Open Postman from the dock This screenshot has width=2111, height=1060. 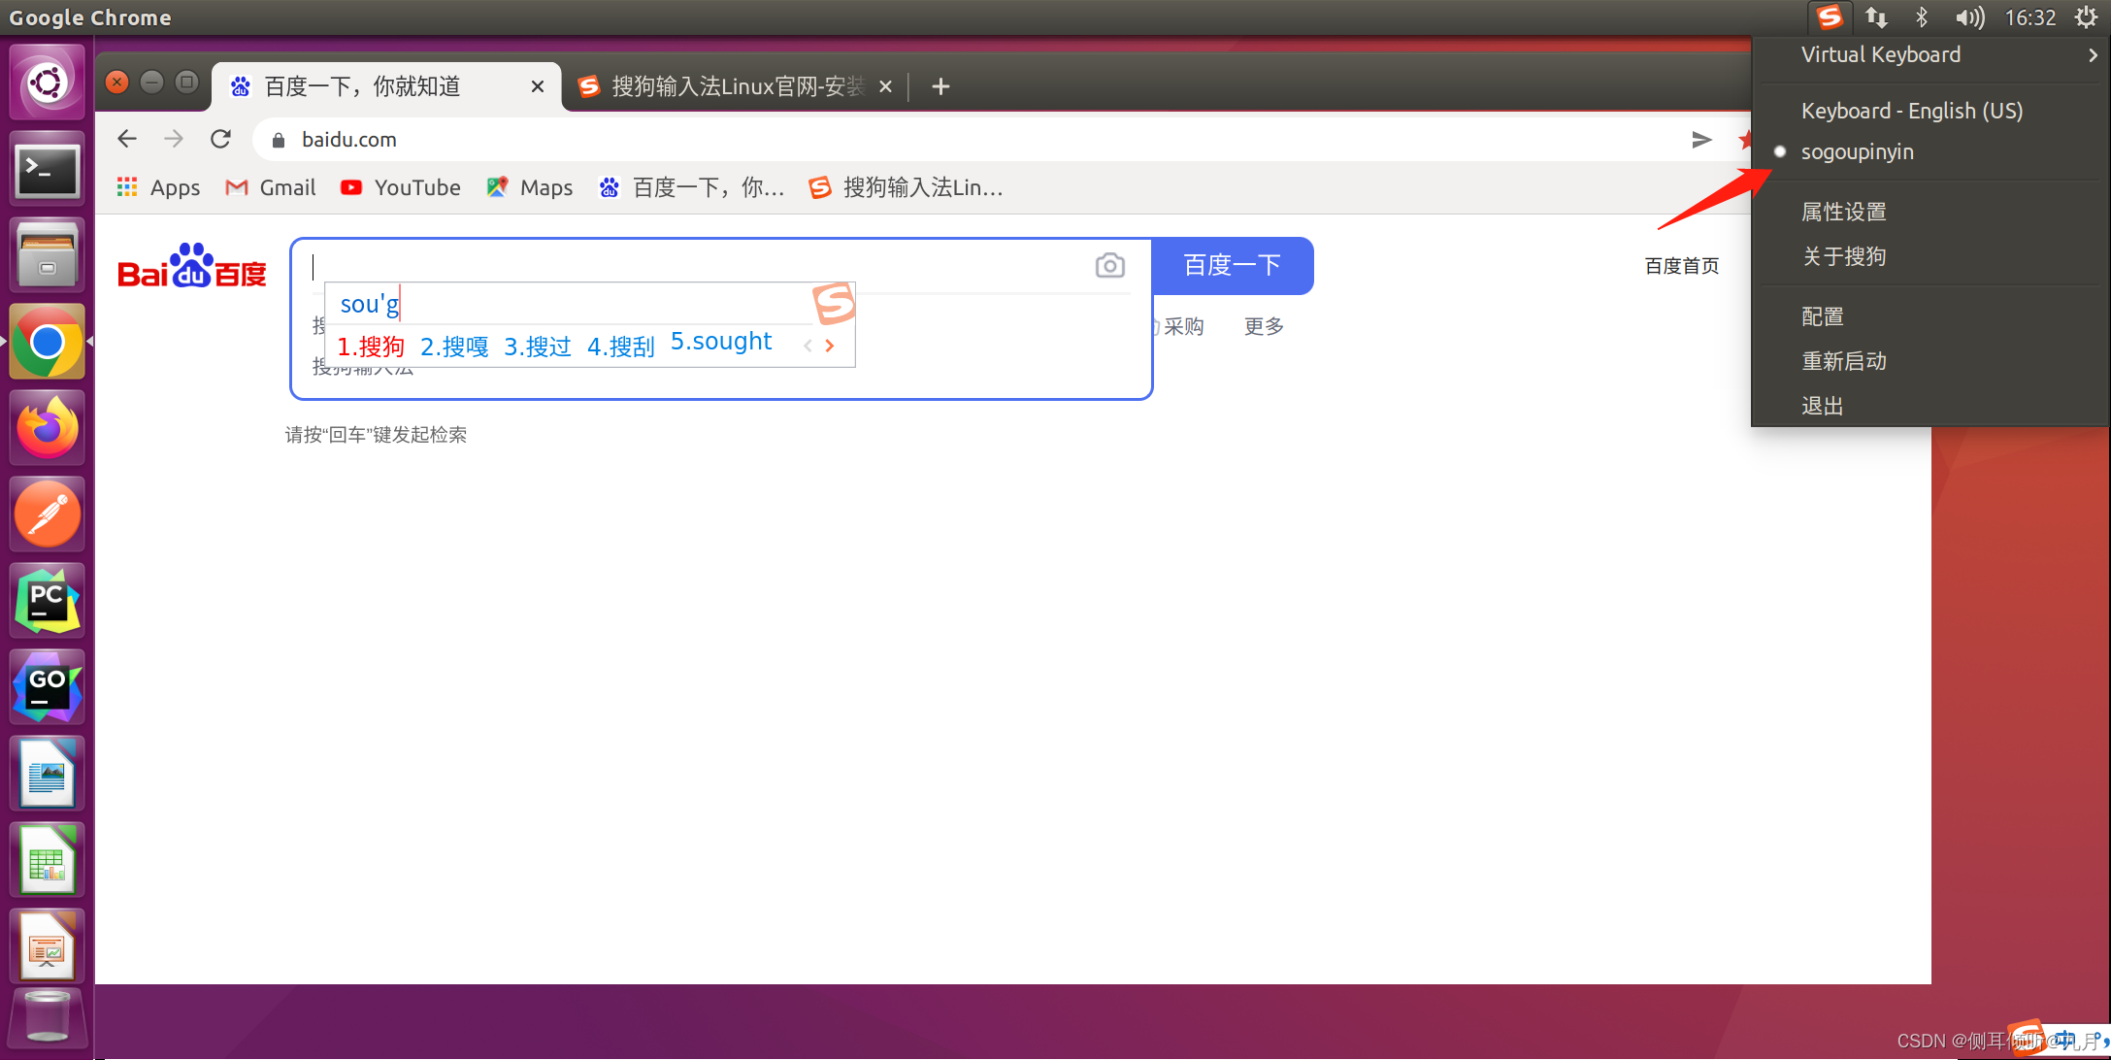click(47, 514)
